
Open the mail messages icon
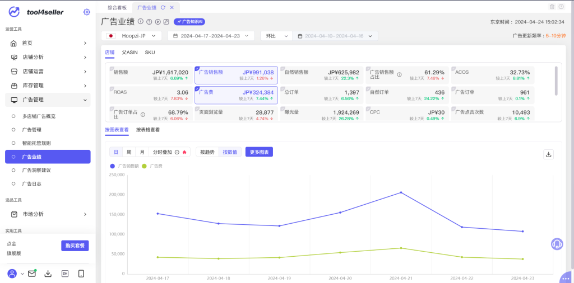32,273
